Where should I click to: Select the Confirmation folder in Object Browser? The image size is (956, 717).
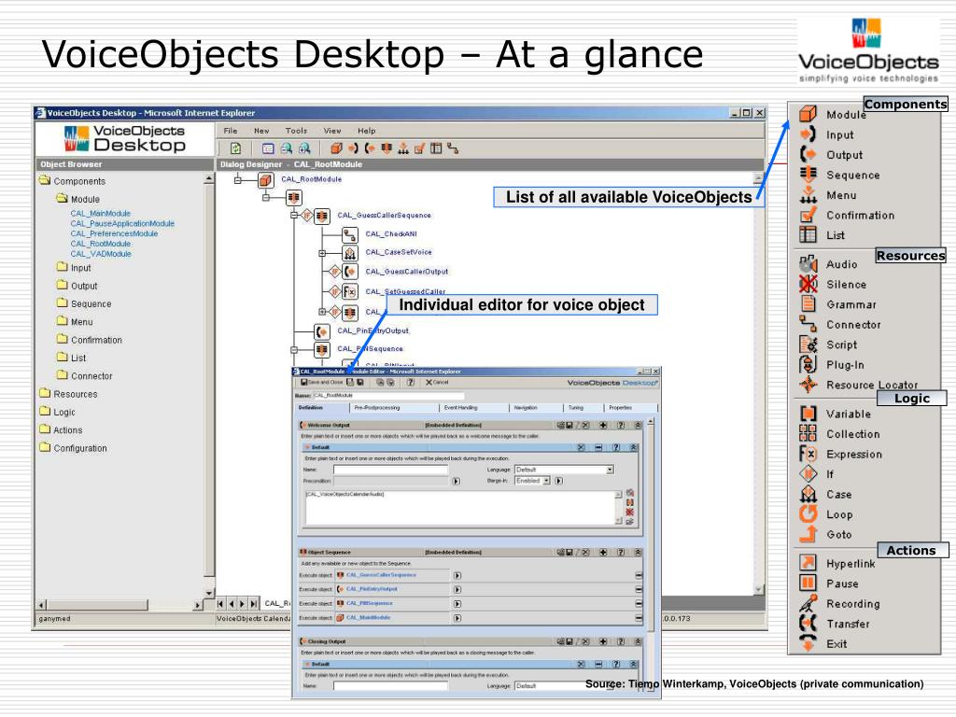[96, 340]
